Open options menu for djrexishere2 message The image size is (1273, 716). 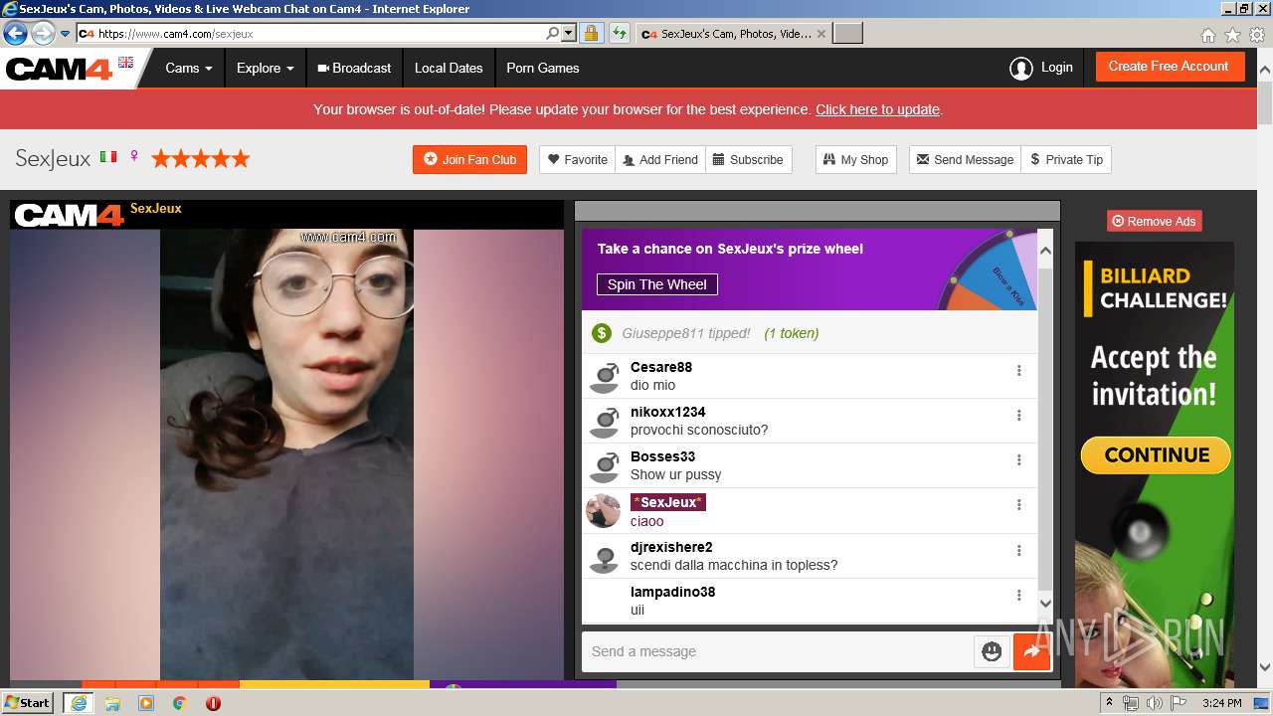[x=1018, y=551]
